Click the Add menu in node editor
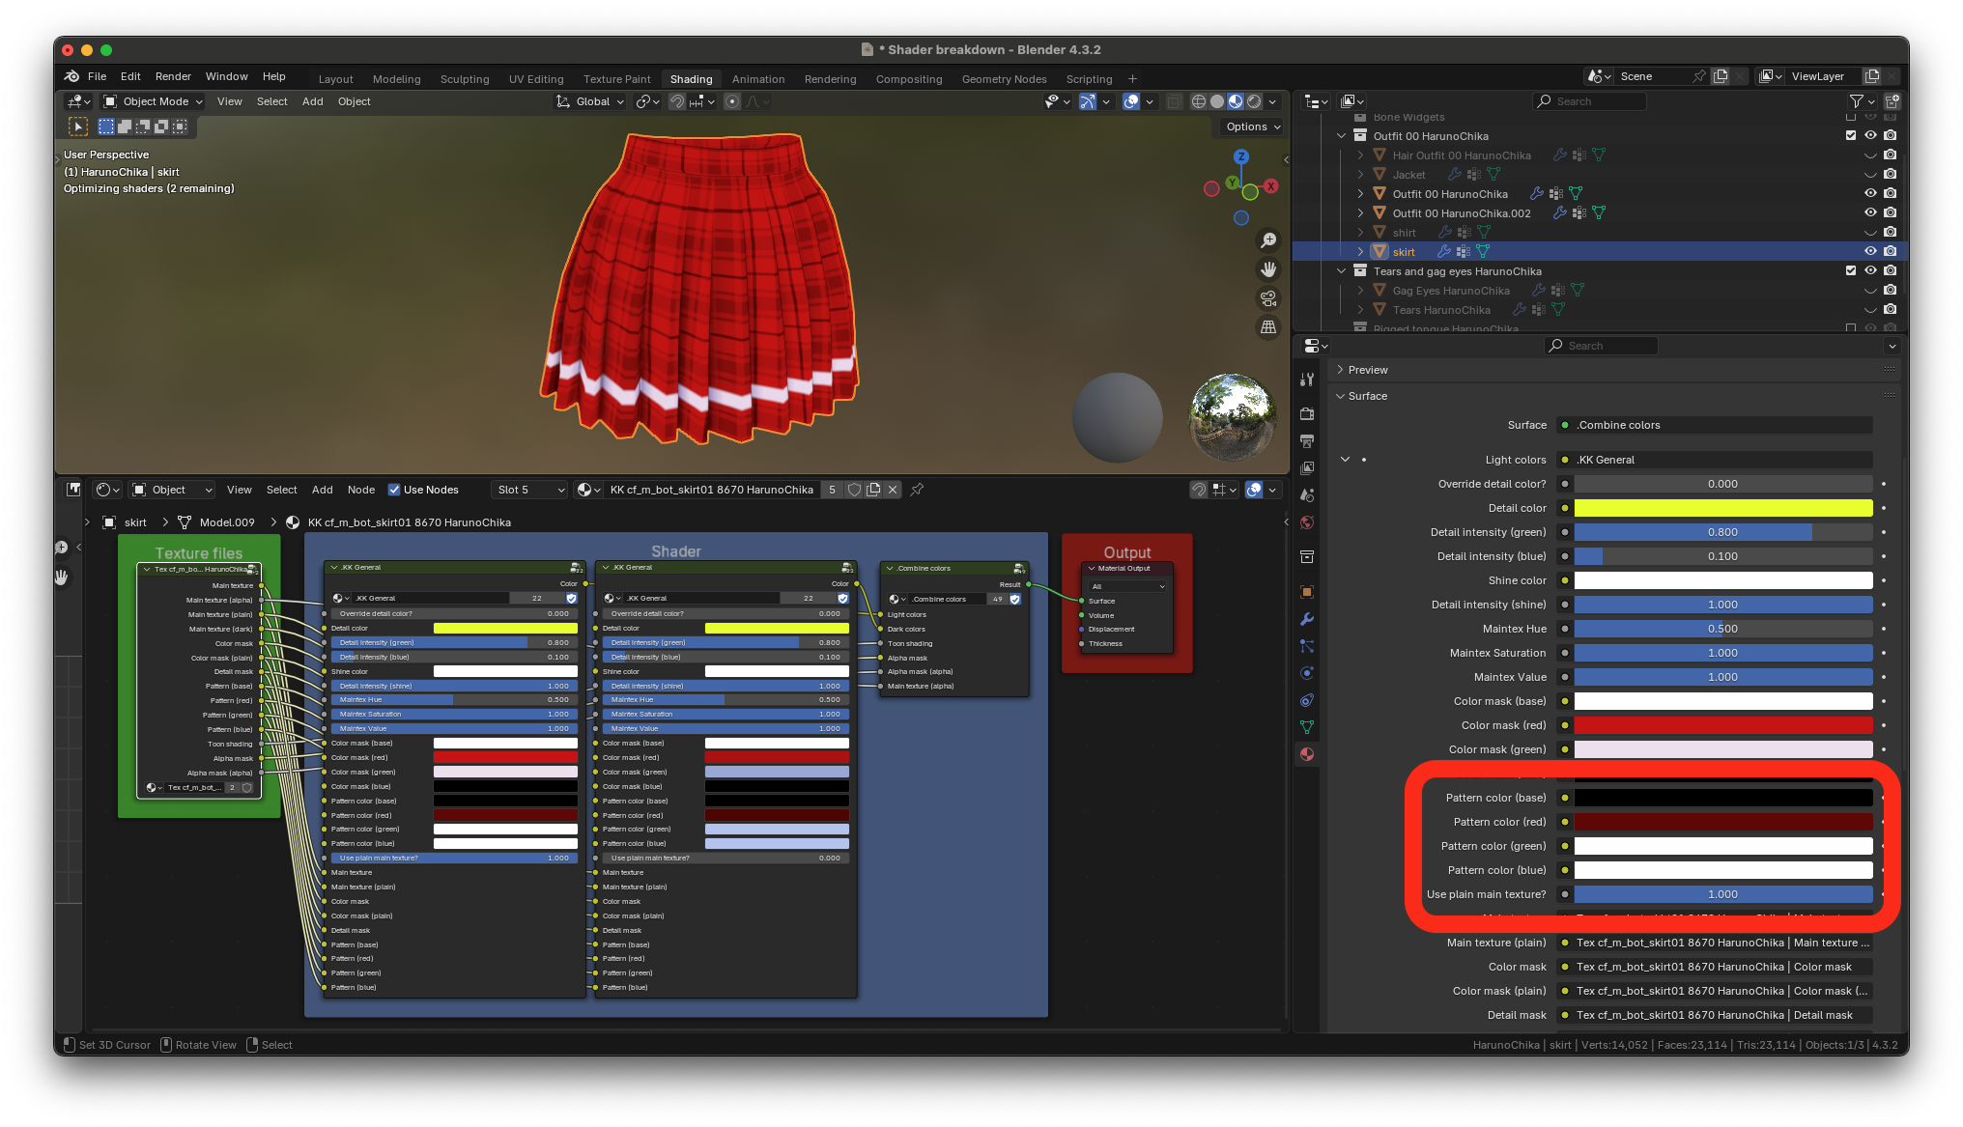Viewport: 1963px width, 1127px height. coord(322,490)
